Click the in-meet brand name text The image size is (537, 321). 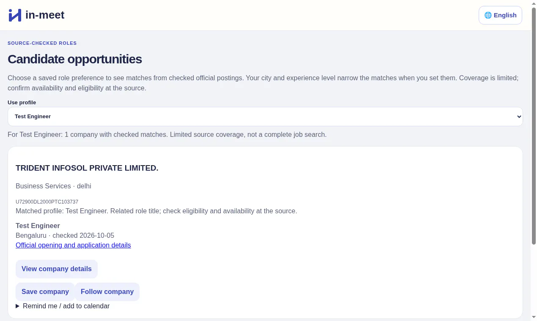(45, 15)
